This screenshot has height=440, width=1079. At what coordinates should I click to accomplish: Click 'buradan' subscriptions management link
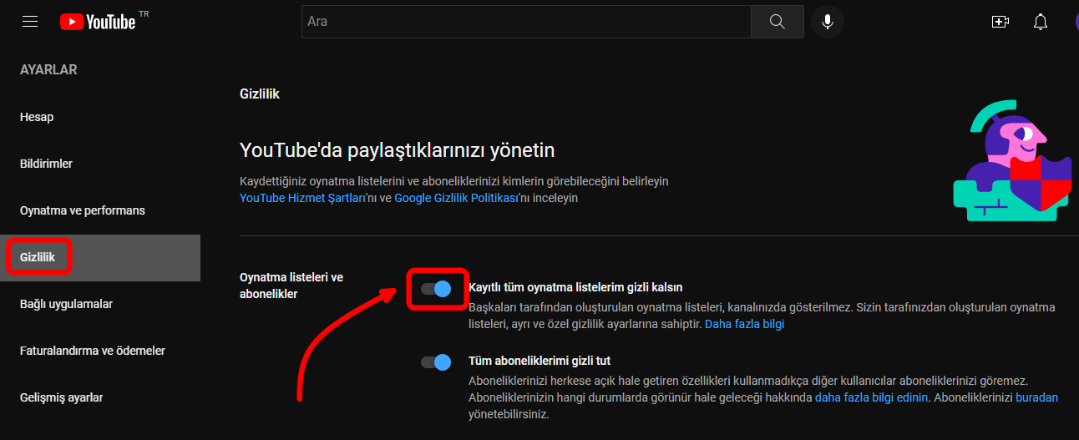[x=1037, y=397]
